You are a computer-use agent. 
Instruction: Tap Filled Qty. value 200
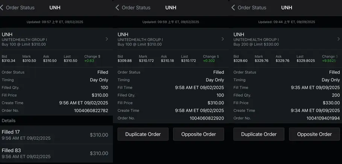(x=336, y=95)
